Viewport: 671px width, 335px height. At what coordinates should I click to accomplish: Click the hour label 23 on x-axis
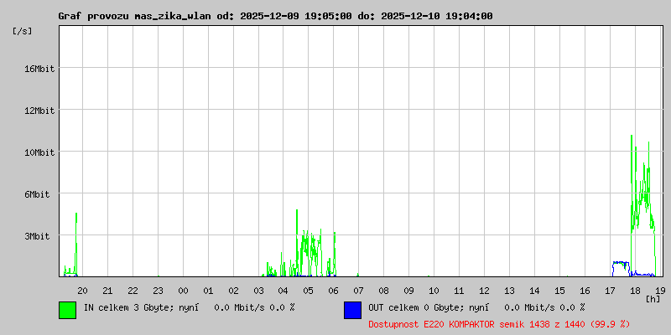(x=158, y=291)
